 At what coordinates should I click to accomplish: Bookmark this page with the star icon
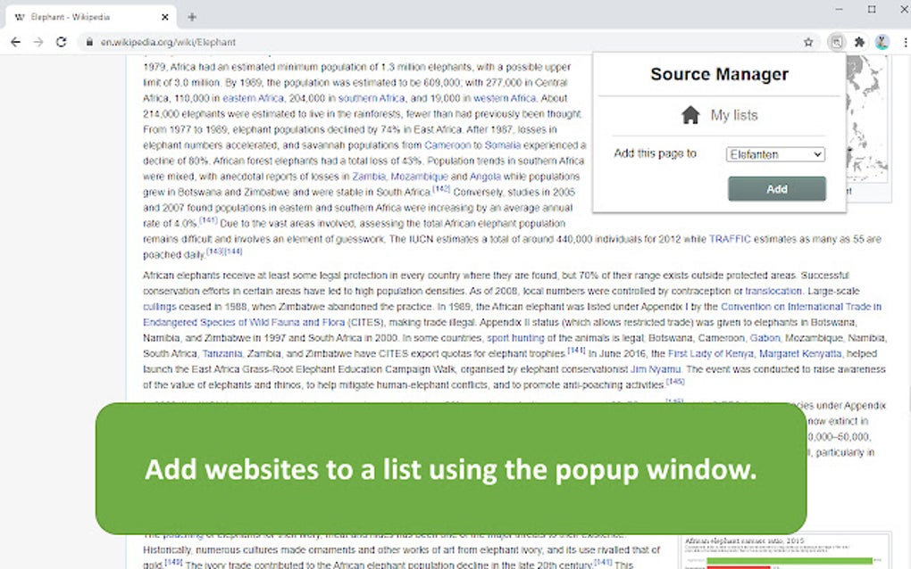(808, 41)
